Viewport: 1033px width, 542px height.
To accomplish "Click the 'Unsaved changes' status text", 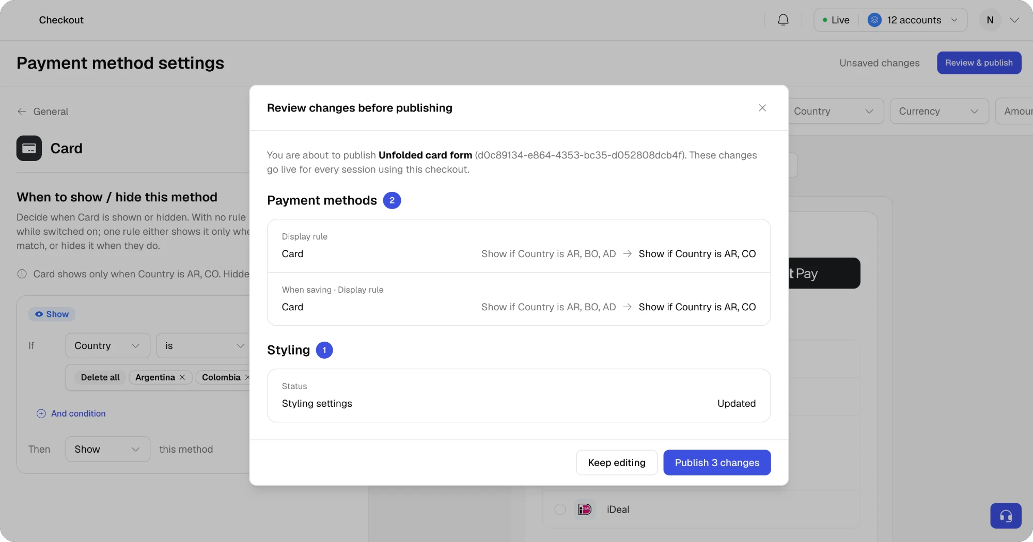I will click(x=879, y=63).
